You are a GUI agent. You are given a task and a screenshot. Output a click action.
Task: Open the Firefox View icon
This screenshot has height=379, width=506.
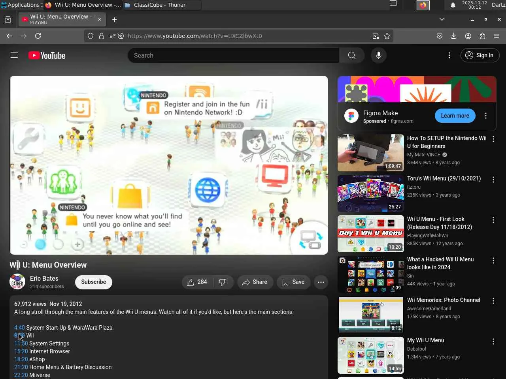coord(8,19)
